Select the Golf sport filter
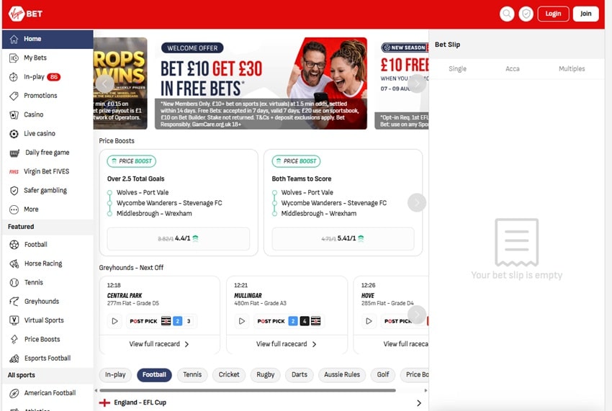This screenshot has height=411, width=612. [383, 375]
